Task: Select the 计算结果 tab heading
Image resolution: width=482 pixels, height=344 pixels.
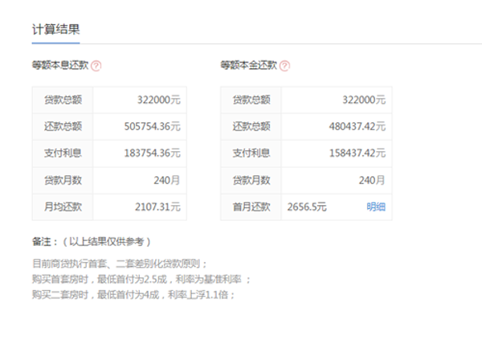Action: tap(56, 29)
